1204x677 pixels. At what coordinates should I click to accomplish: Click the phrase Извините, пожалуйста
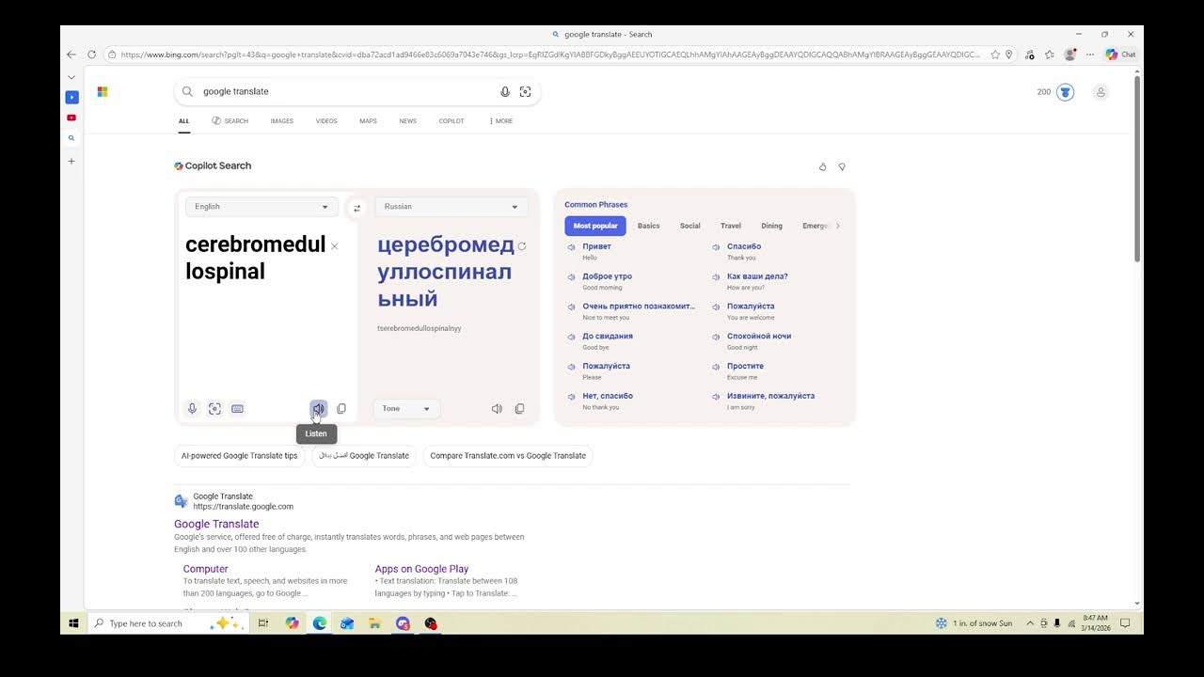click(x=770, y=396)
